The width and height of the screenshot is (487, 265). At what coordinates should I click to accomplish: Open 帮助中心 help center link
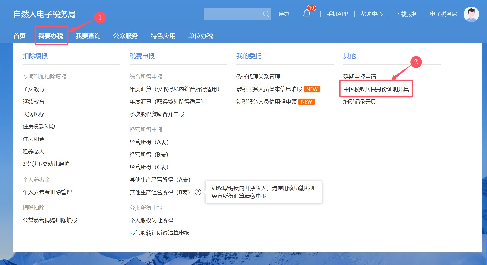click(371, 14)
